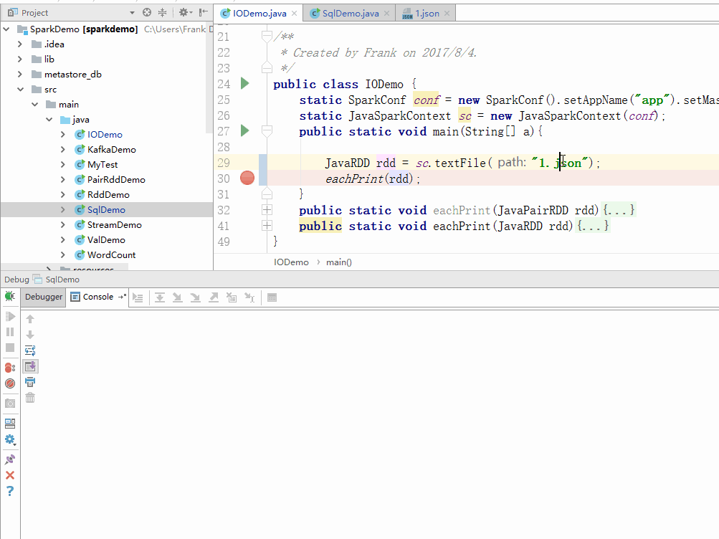This screenshot has height=539, width=719.
Task: Collapse the src folder
Action: click(20, 90)
